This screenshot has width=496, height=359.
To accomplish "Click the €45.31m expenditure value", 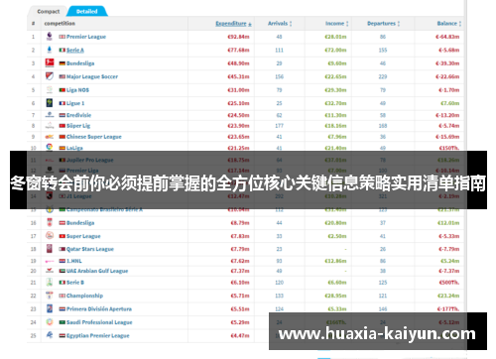I will click(x=238, y=76).
